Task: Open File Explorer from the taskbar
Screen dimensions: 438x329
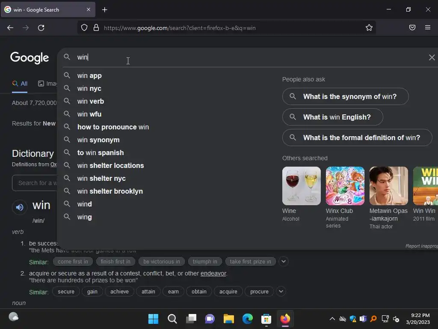Action: tap(229, 319)
